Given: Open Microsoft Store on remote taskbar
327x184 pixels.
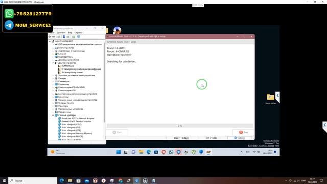Looking at the screenshot, I should click(156, 152).
